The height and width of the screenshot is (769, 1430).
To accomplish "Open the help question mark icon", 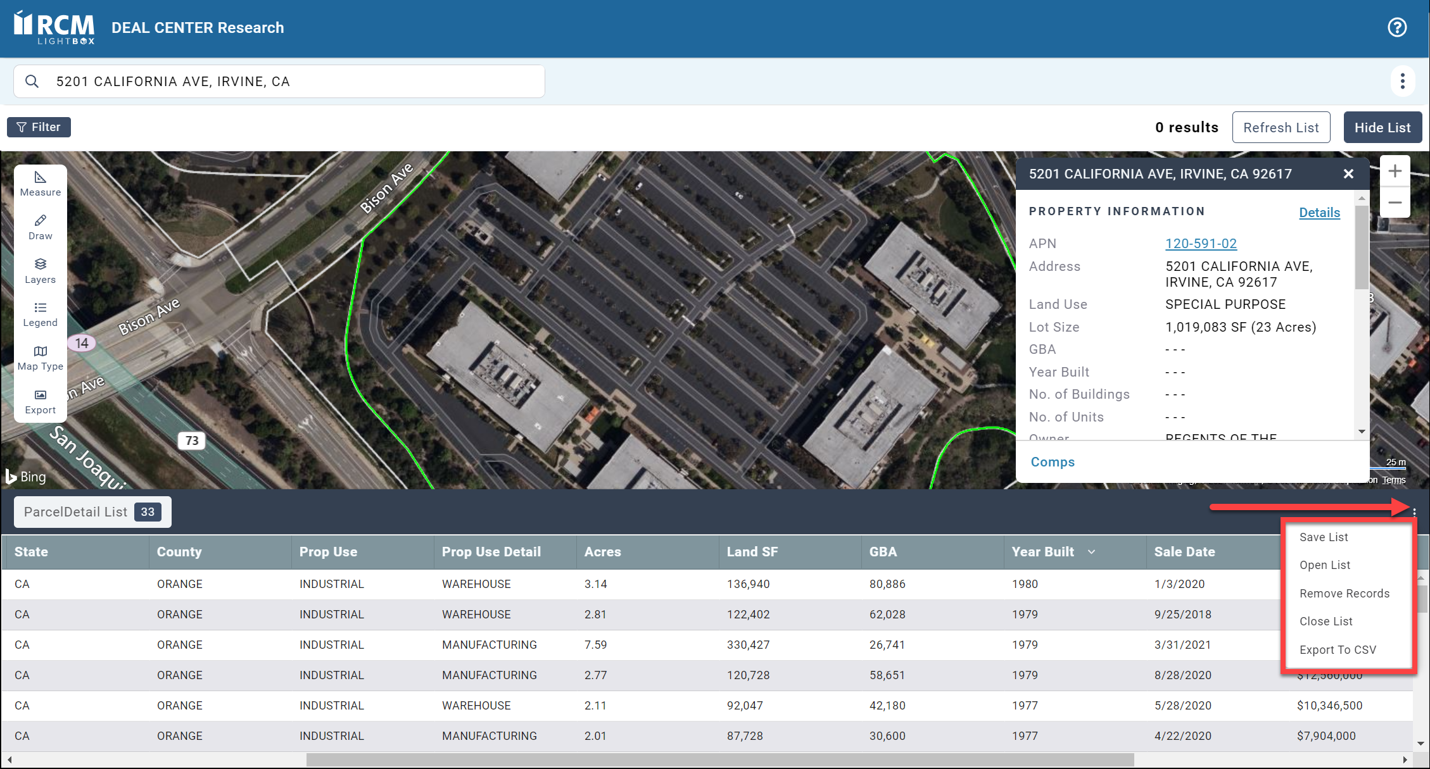I will click(1396, 27).
